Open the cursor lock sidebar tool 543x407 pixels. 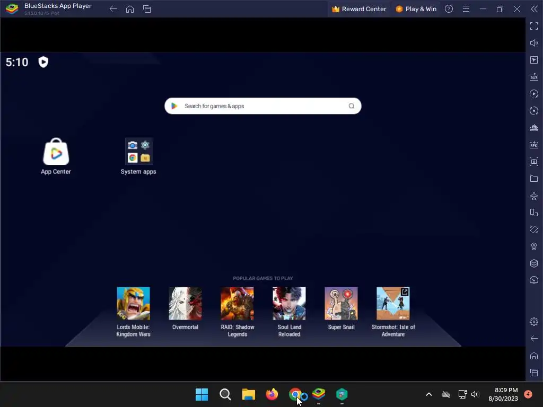[534, 60]
